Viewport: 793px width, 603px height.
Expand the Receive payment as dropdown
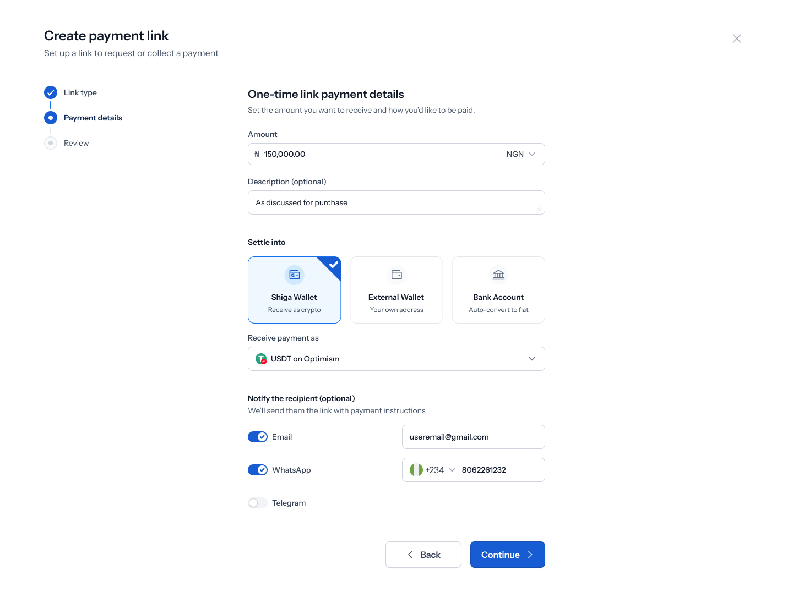coord(397,359)
